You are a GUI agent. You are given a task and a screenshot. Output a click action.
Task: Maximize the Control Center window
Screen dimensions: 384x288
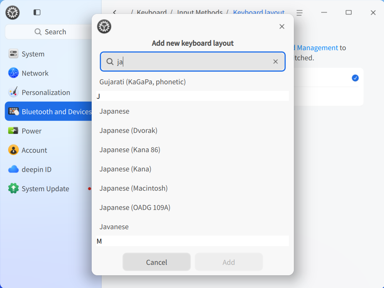349,12
